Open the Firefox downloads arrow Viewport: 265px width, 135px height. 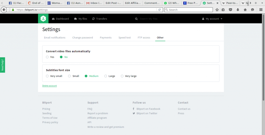[x=238, y=10]
